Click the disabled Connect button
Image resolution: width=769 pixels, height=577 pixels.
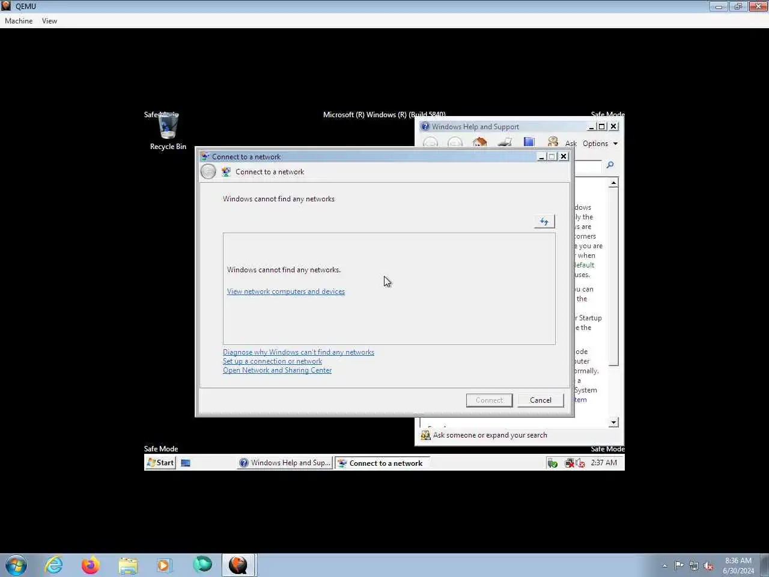[x=489, y=400]
